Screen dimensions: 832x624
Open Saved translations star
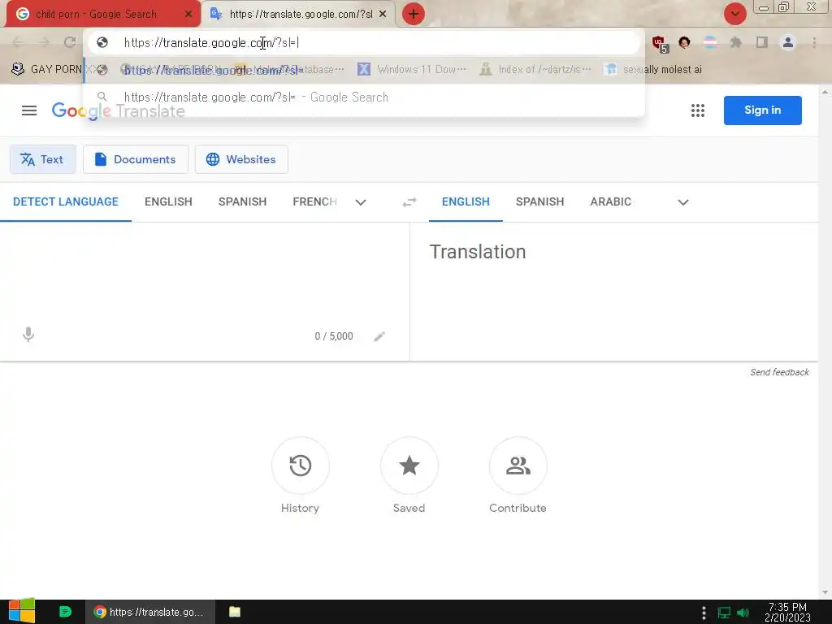pyautogui.click(x=409, y=466)
